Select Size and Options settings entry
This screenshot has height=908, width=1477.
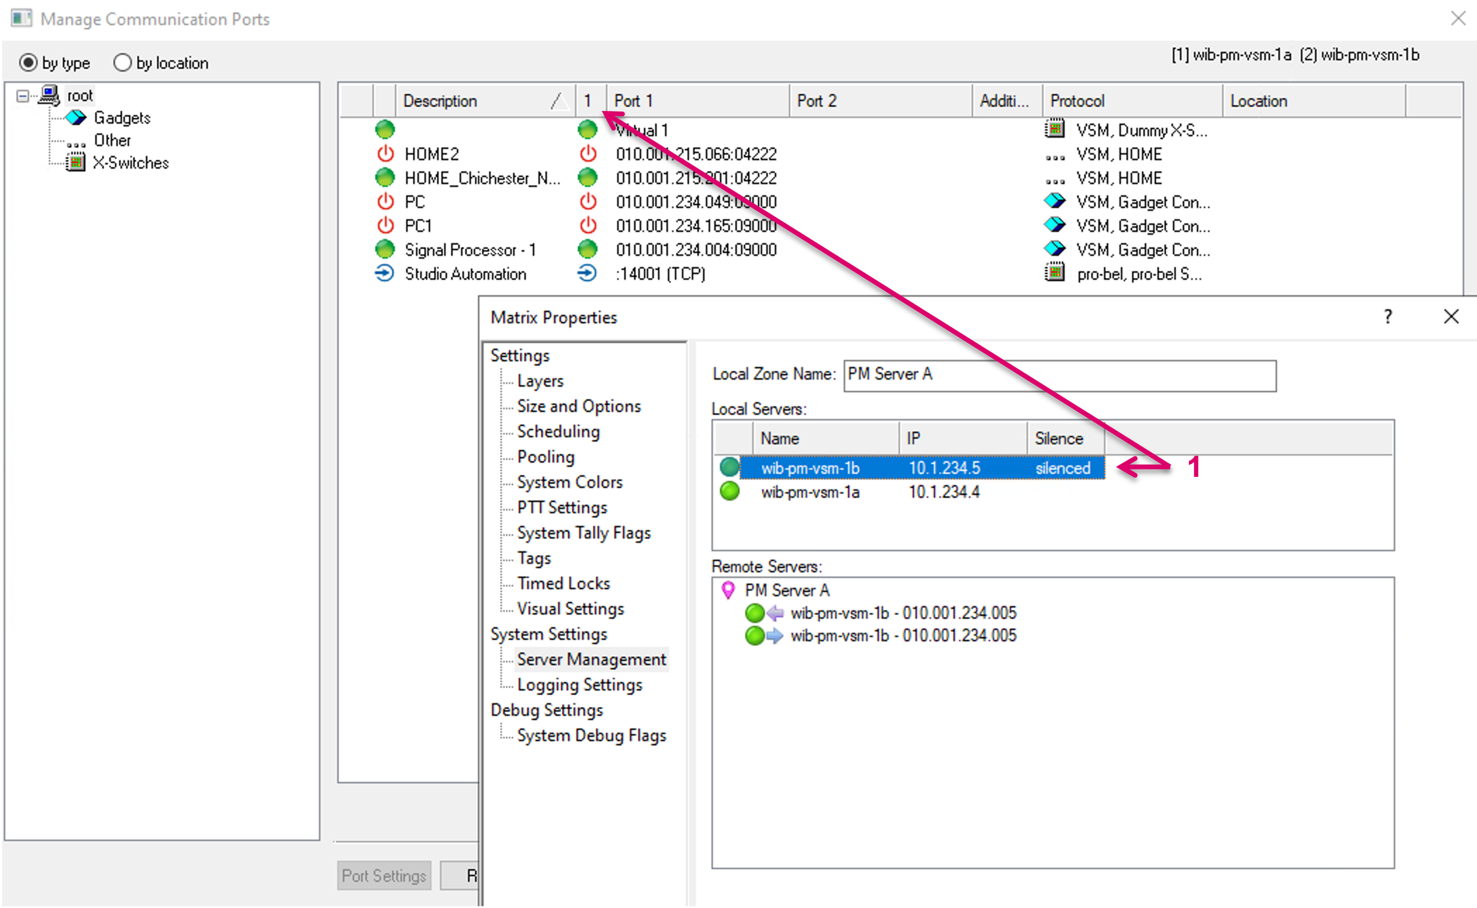point(578,406)
